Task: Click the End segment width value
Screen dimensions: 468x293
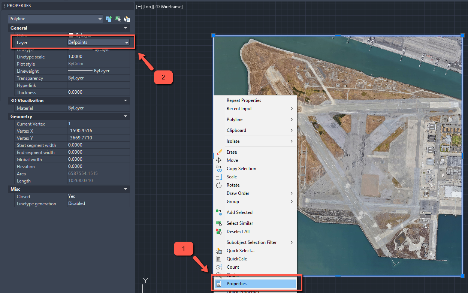Action: click(99, 152)
